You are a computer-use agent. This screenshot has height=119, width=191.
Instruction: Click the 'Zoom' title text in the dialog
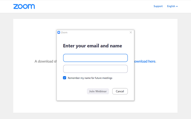(x=64, y=33)
